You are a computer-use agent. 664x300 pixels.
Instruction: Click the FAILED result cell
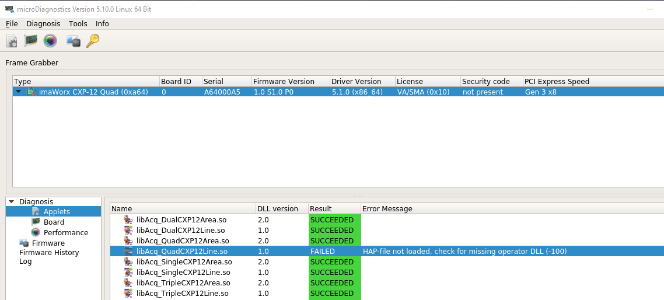[334, 252]
